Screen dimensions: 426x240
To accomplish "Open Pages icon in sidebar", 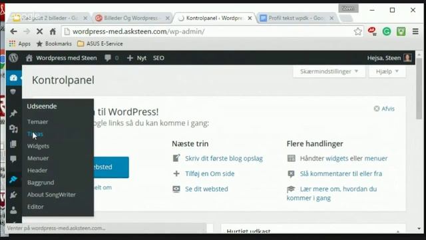I will click(x=13, y=144).
